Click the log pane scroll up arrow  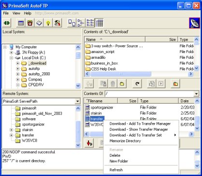197,152
